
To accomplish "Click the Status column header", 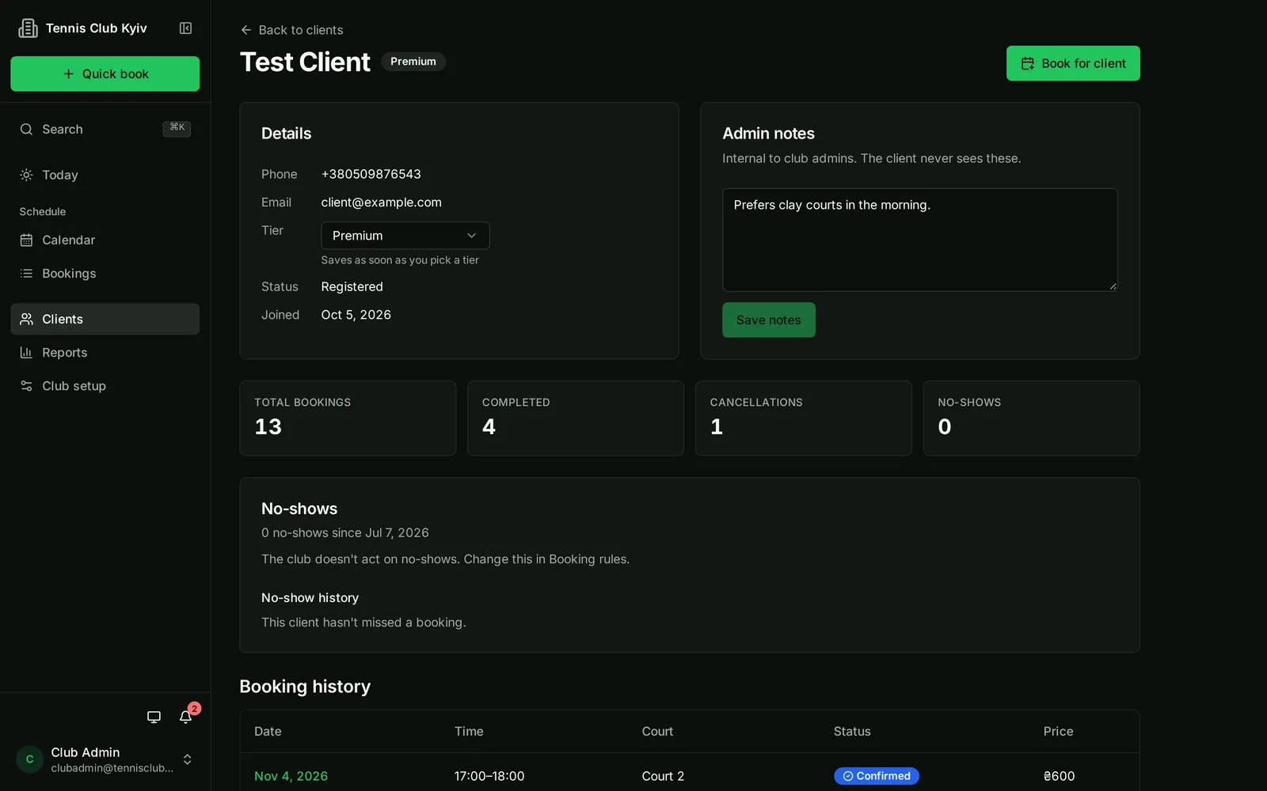I will [x=852, y=732].
